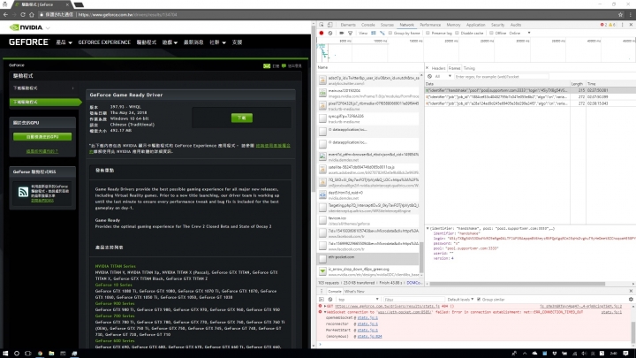Switch to the Elements tab
636x358 pixels.
348,25
